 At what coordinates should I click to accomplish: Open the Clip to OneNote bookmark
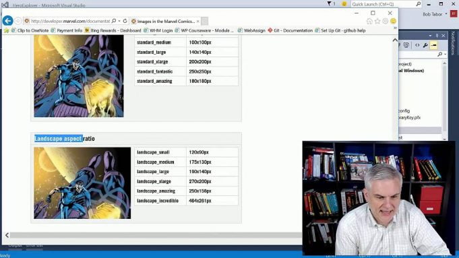[x=30, y=30]
